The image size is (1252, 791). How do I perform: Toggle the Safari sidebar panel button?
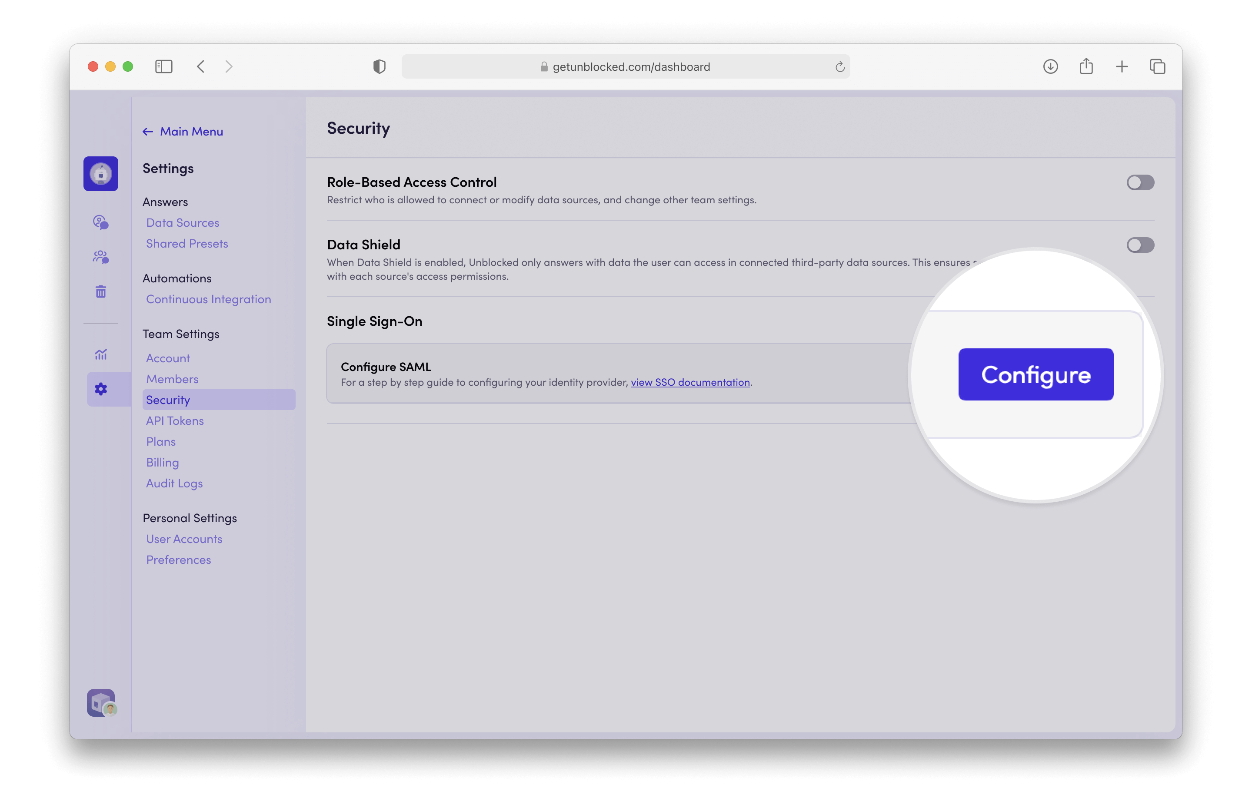tap(163, 66)
